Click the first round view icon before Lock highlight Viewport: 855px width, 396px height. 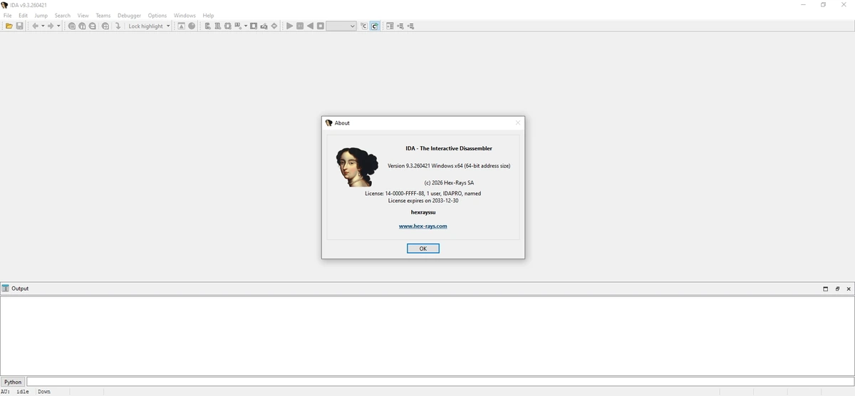[x=72, y=26]
